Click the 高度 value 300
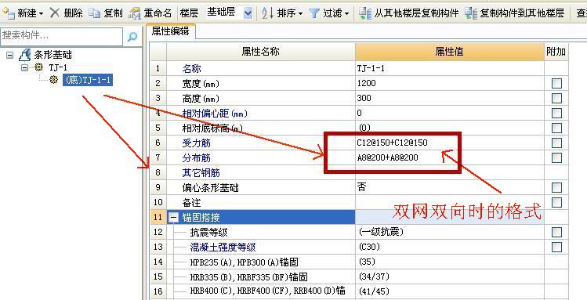The height and width of the screenshot is (300, 587). point(449,98)
